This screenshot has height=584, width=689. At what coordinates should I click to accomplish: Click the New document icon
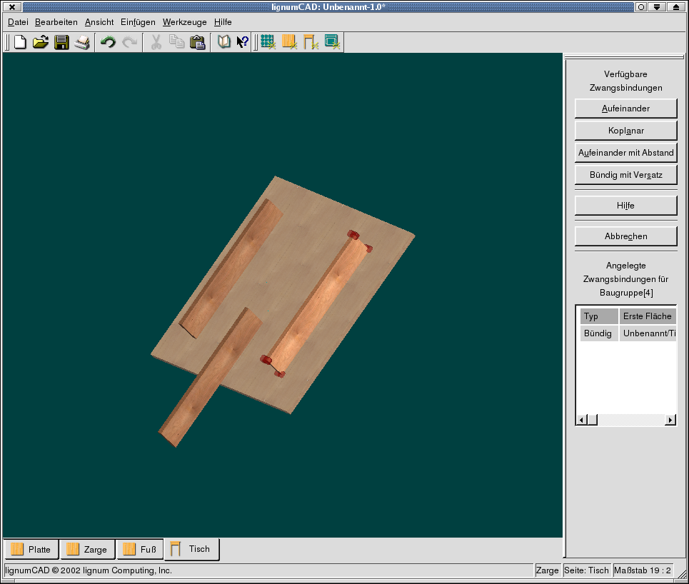(20, 42)
